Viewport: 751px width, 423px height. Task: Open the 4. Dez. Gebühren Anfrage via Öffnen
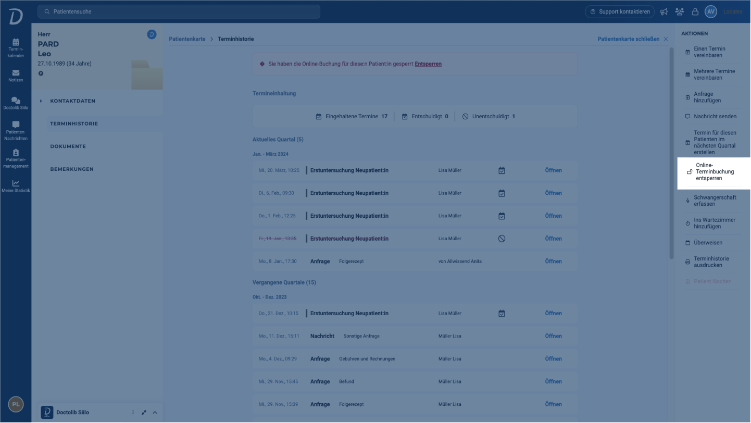553,359
